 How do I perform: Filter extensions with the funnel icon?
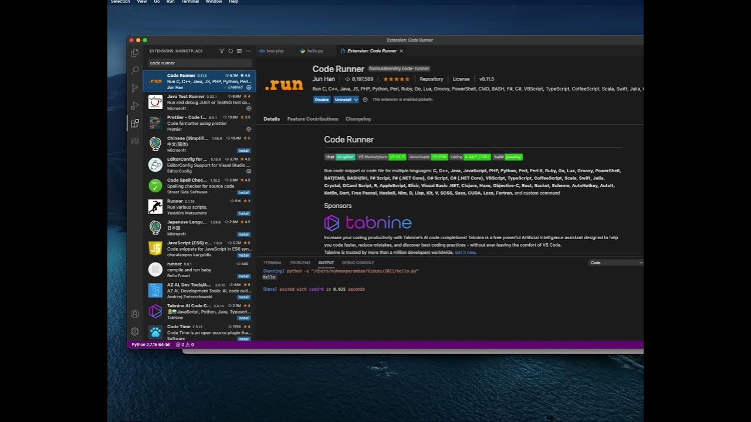[x=222, y=51]
